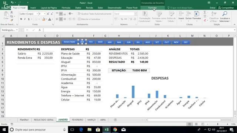Align text to the left
The image size is (237, 133).
pos(57,19)
